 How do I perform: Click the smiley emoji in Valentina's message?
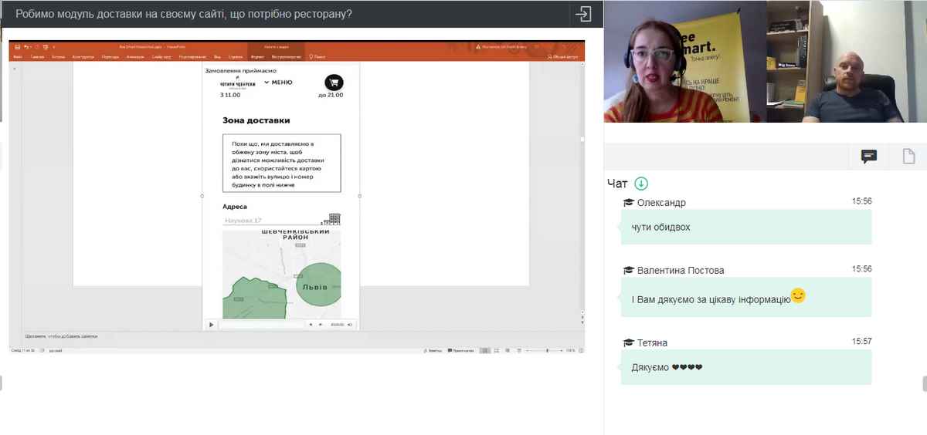798,295
